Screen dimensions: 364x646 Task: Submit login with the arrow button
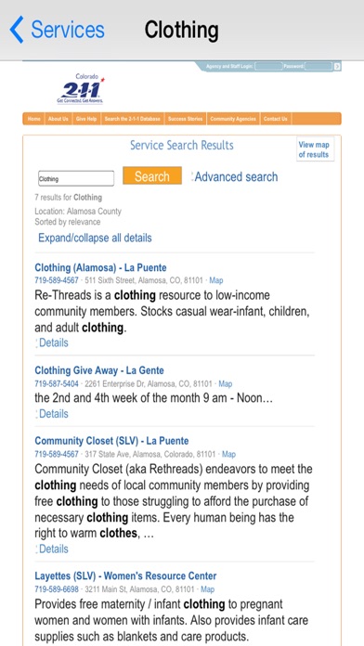point(337,66)
